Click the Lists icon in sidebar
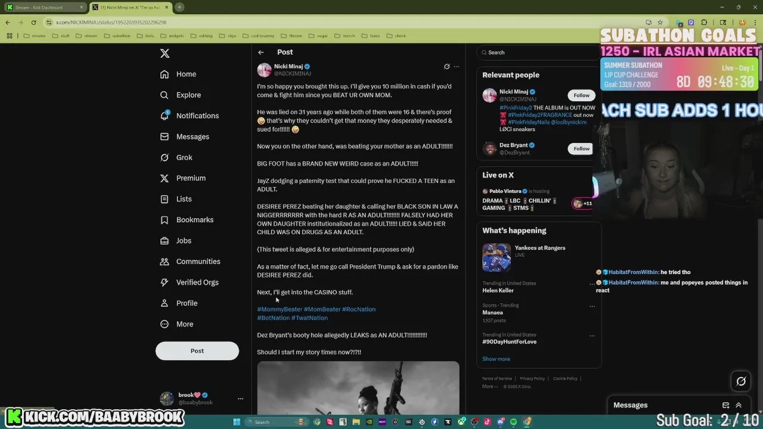The width and height of the screenshot is (763, 429). 165,199
